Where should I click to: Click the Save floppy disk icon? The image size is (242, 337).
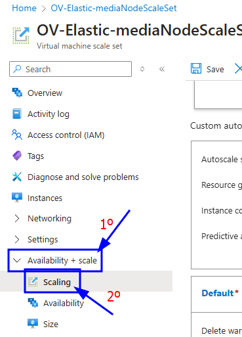tap(196, 68)
